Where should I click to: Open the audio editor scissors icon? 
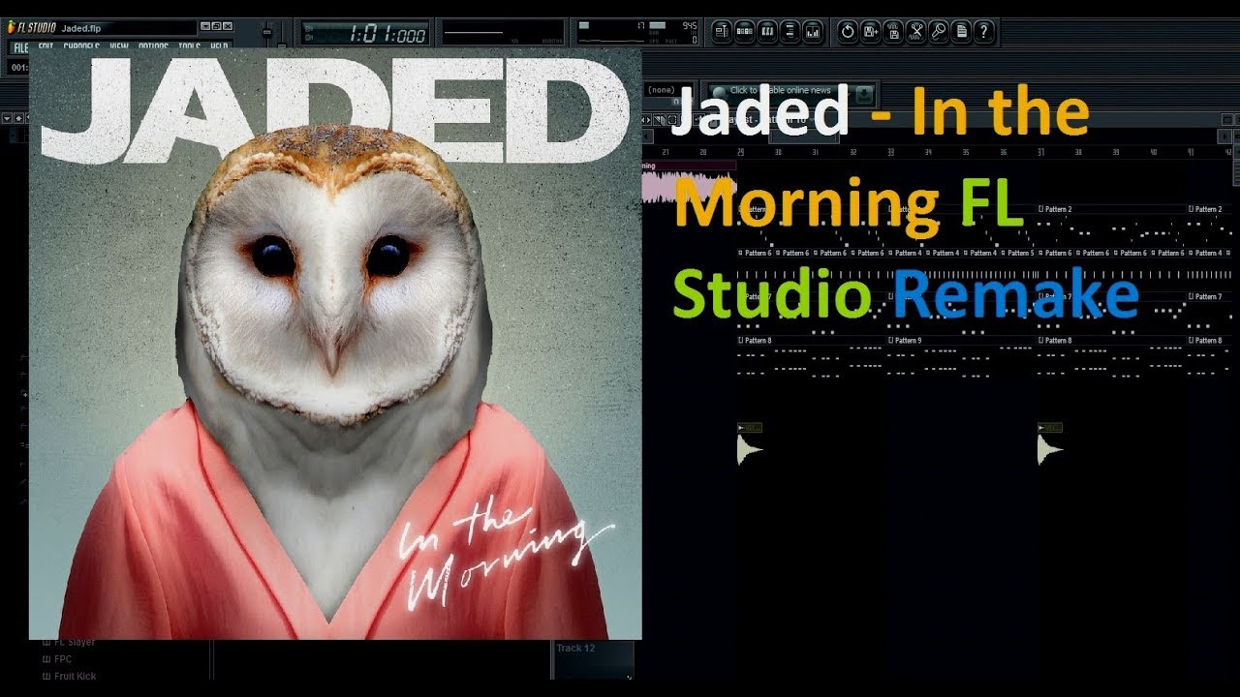pyautogui.click(x=915, y=32)
